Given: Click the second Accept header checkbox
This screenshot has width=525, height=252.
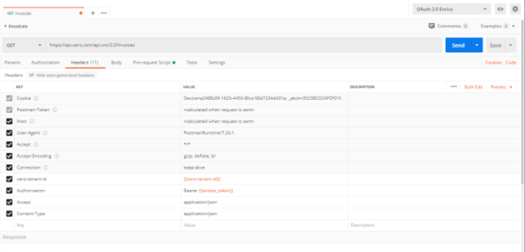Looking at the screenshot, I should [x=9, y=202].
